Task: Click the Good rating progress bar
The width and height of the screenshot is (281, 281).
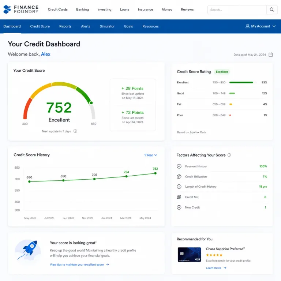Action: pyautogui.click(x=232, y=93)
